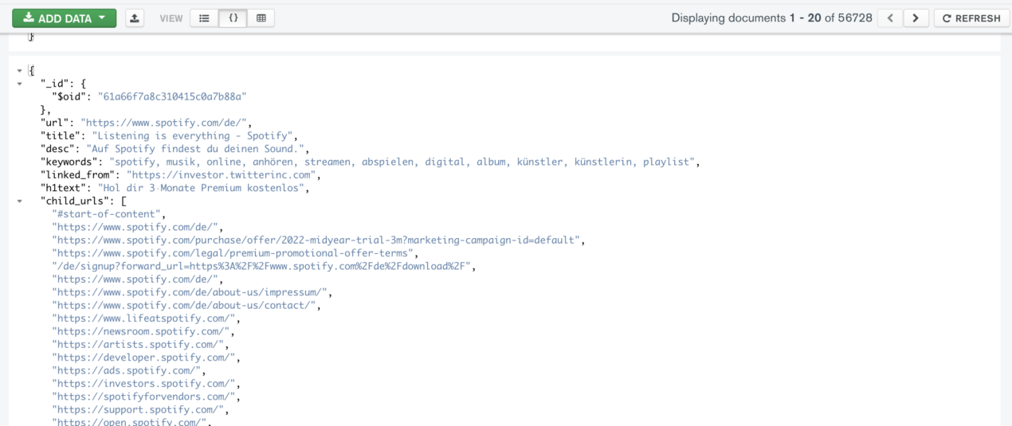1012x426 pixels.
Task: Switch to JSON braces view
Action: point(233,18)
